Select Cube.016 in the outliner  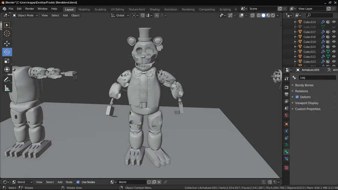tap(309, 27)
